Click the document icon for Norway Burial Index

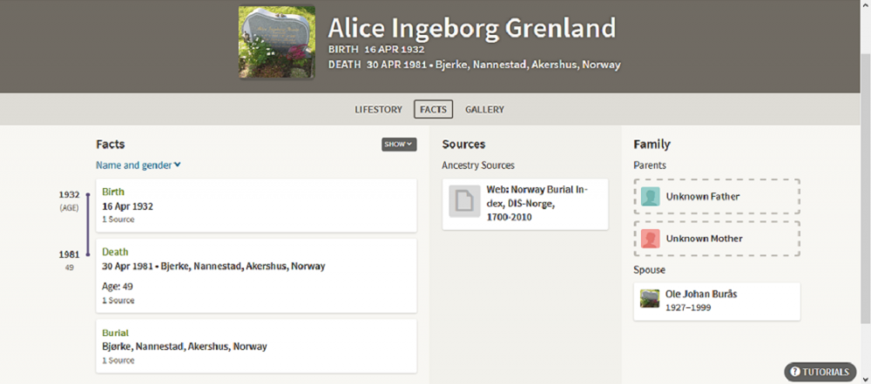pos(464,201)
